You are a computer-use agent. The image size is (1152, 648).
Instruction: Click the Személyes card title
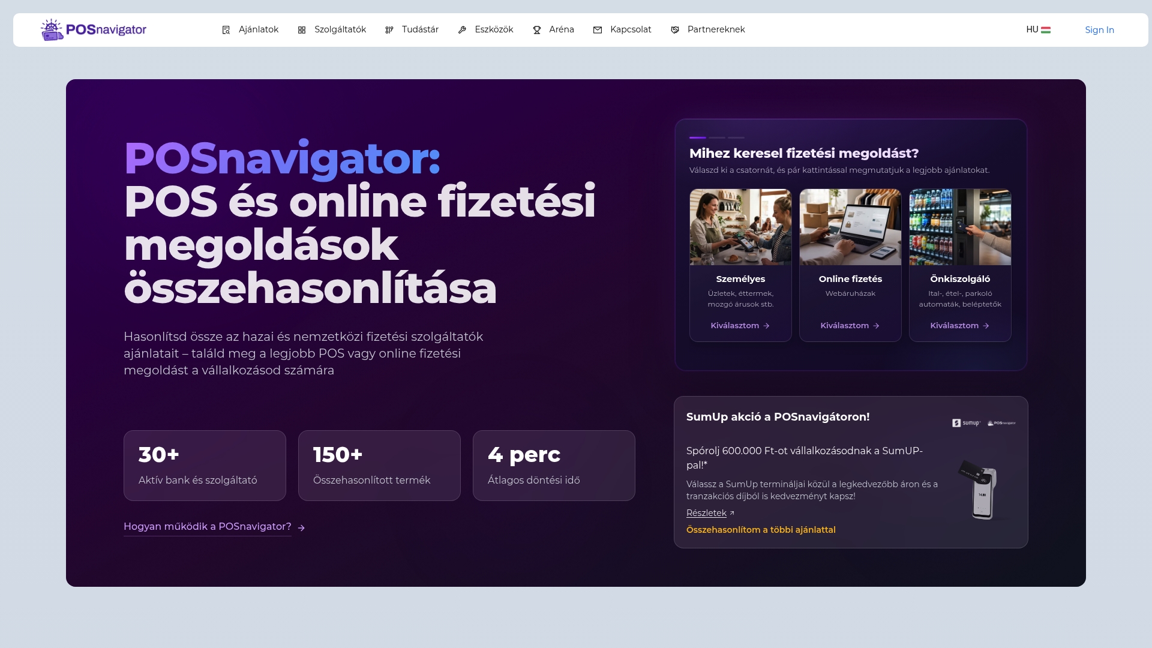[740, 279]
